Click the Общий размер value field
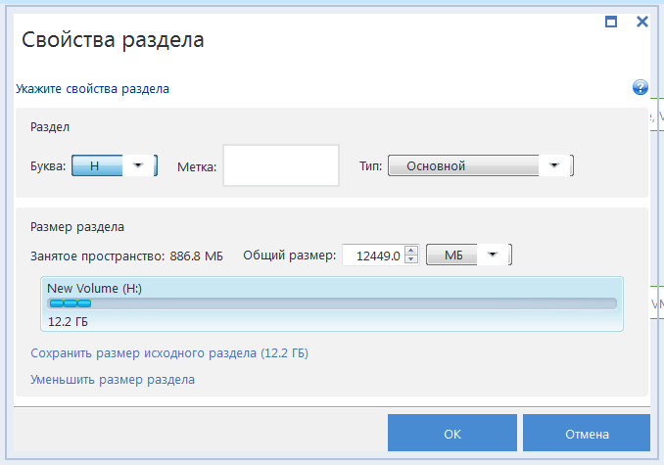 click(372, 256)
